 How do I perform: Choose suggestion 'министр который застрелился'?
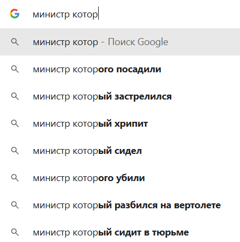point(120,96)
